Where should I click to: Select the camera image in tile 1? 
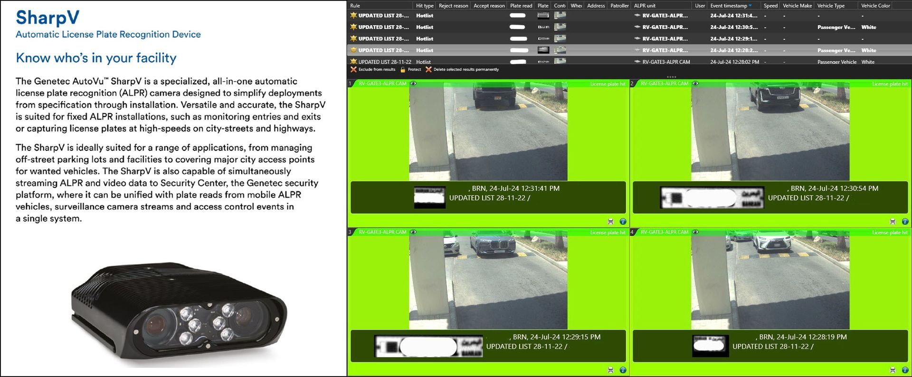tap(488, 132)
